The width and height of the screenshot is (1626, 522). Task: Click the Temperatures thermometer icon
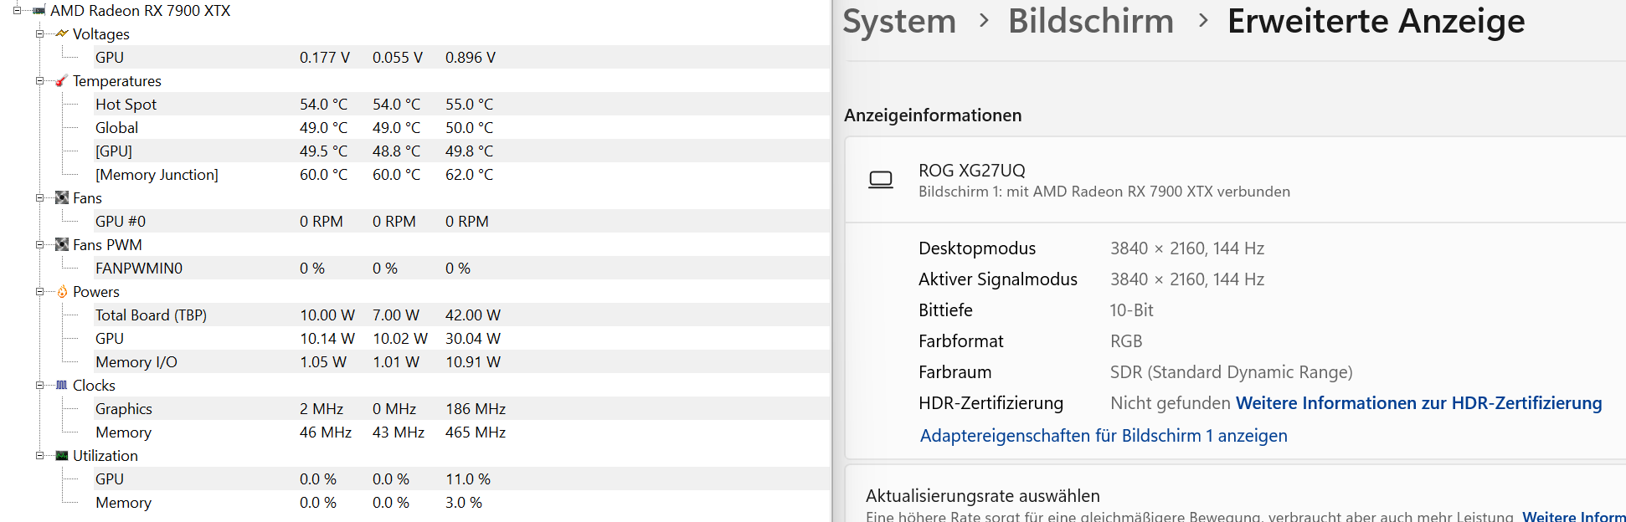62,81
